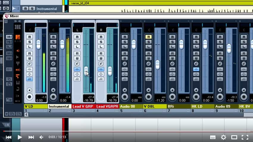The height and width of the screenshot is (142, 253).
Task: Arm record on V LD channel
Action: pos(29,97)
